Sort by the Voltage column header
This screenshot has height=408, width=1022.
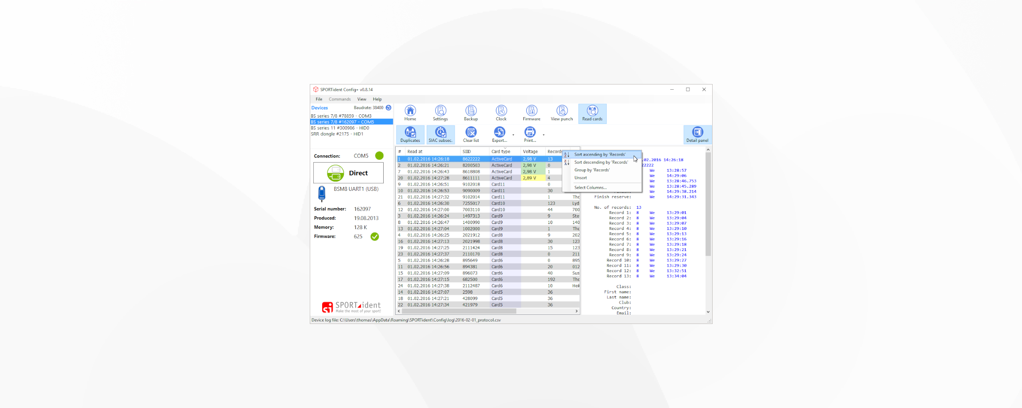533,151
